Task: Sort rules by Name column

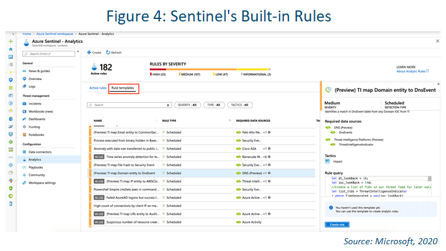Action: 98,121
